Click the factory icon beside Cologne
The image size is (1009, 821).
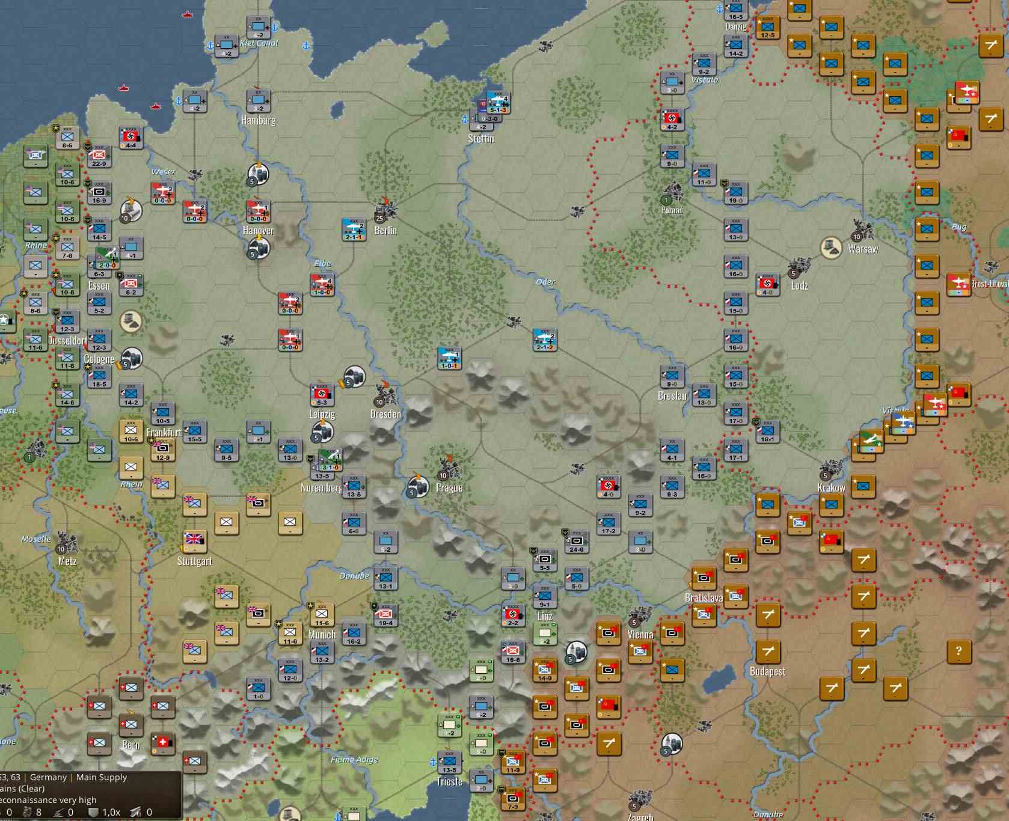click(x=131, y=358)
